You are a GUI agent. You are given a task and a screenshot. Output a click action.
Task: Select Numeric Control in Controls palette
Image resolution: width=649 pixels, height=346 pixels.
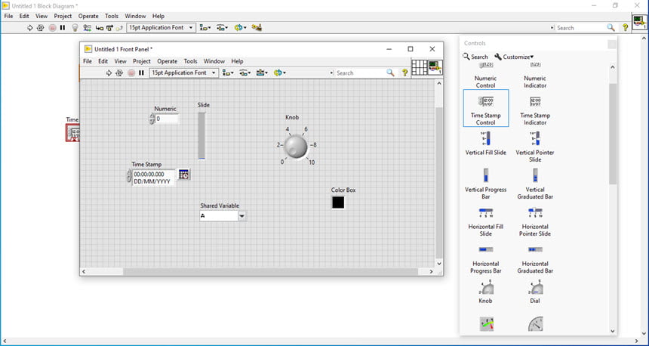485,76
